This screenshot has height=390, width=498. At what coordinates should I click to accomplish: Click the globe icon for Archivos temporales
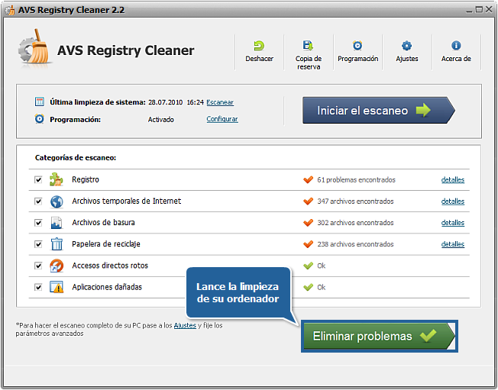coord(57,201)
